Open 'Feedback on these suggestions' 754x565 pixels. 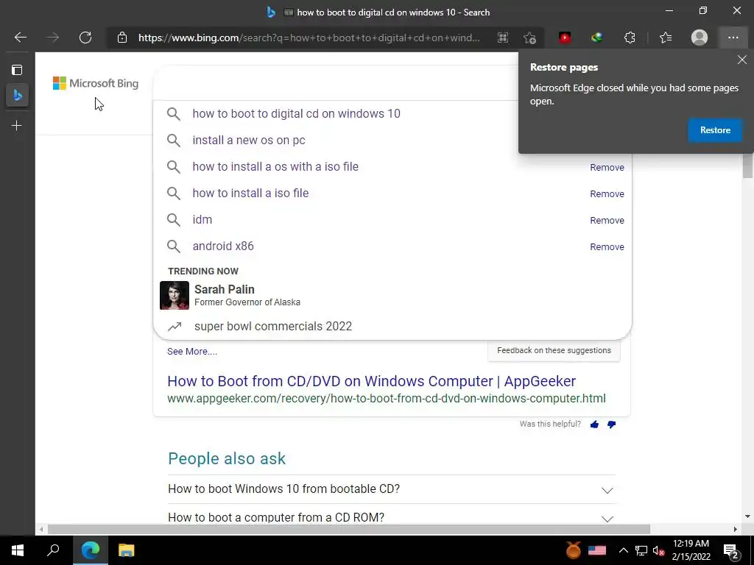[x=554, y=350]
